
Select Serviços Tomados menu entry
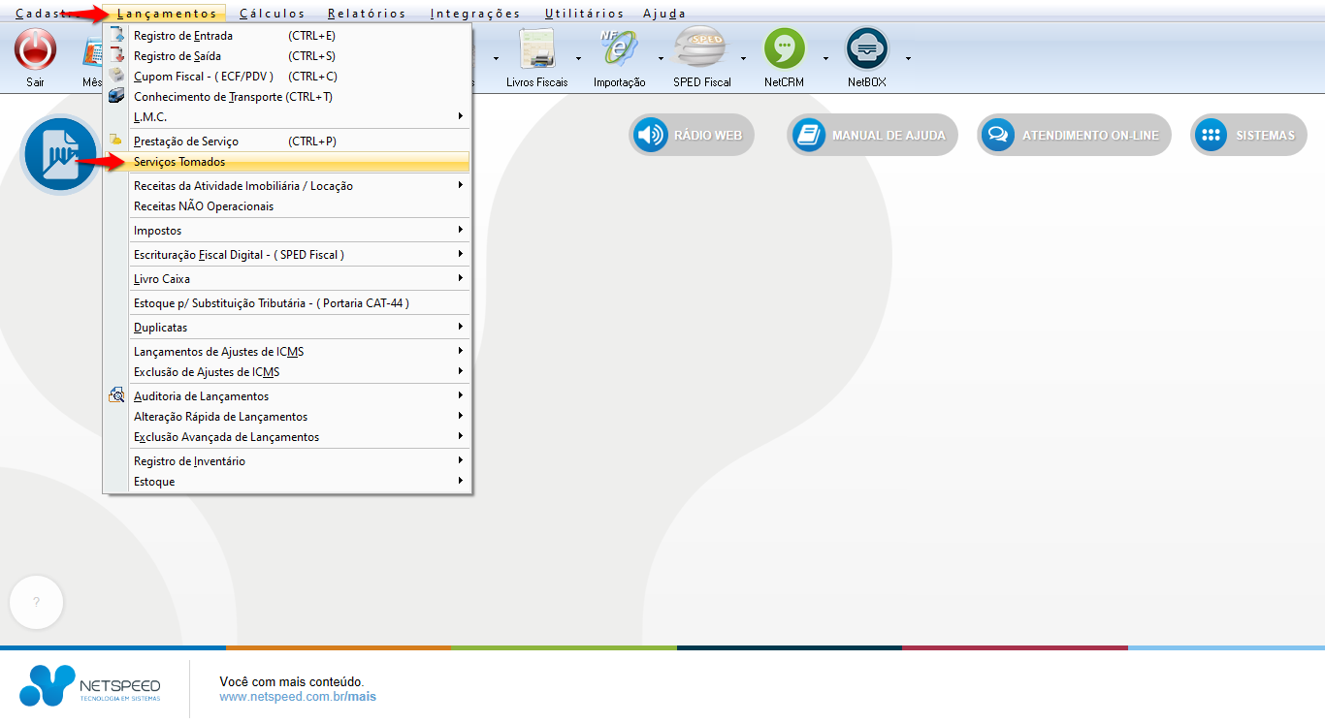(287, 161)
